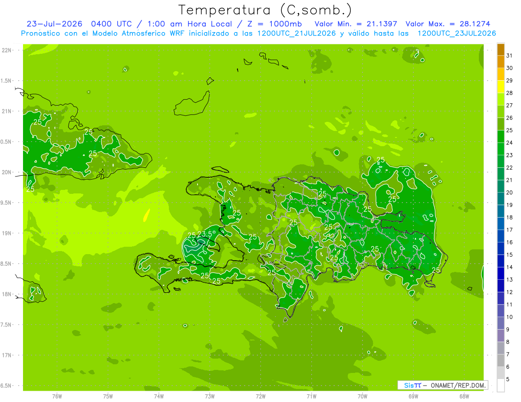521x402 pixels.
Task: Click the "22N" latitude axis label
Action: 7,50
